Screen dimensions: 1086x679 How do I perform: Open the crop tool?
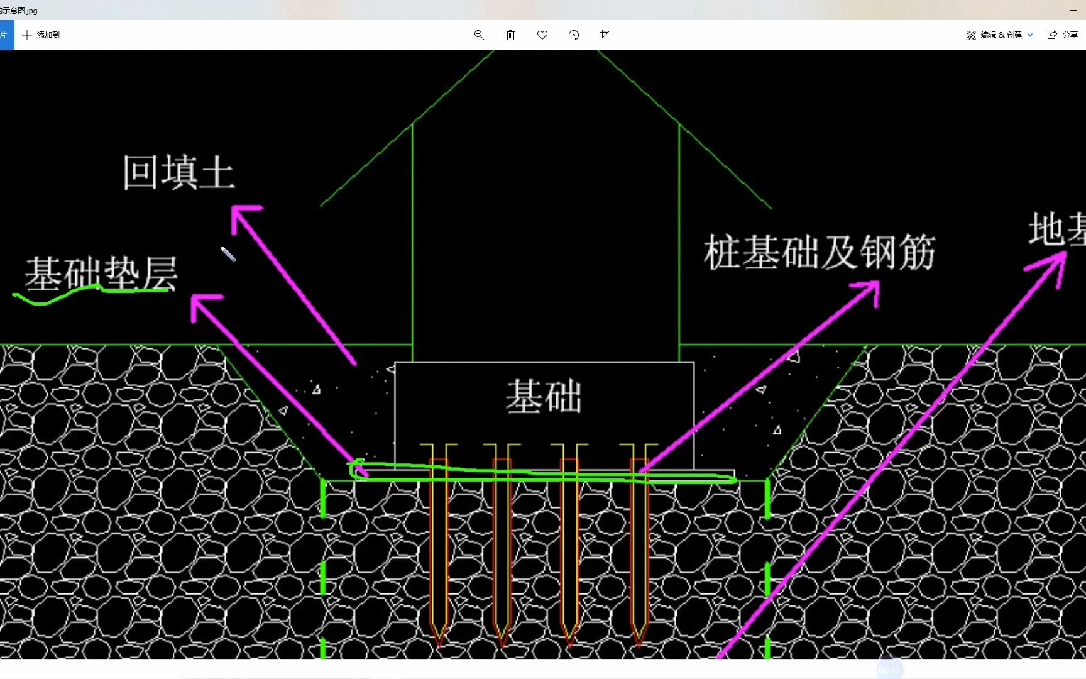click(605, 35)
